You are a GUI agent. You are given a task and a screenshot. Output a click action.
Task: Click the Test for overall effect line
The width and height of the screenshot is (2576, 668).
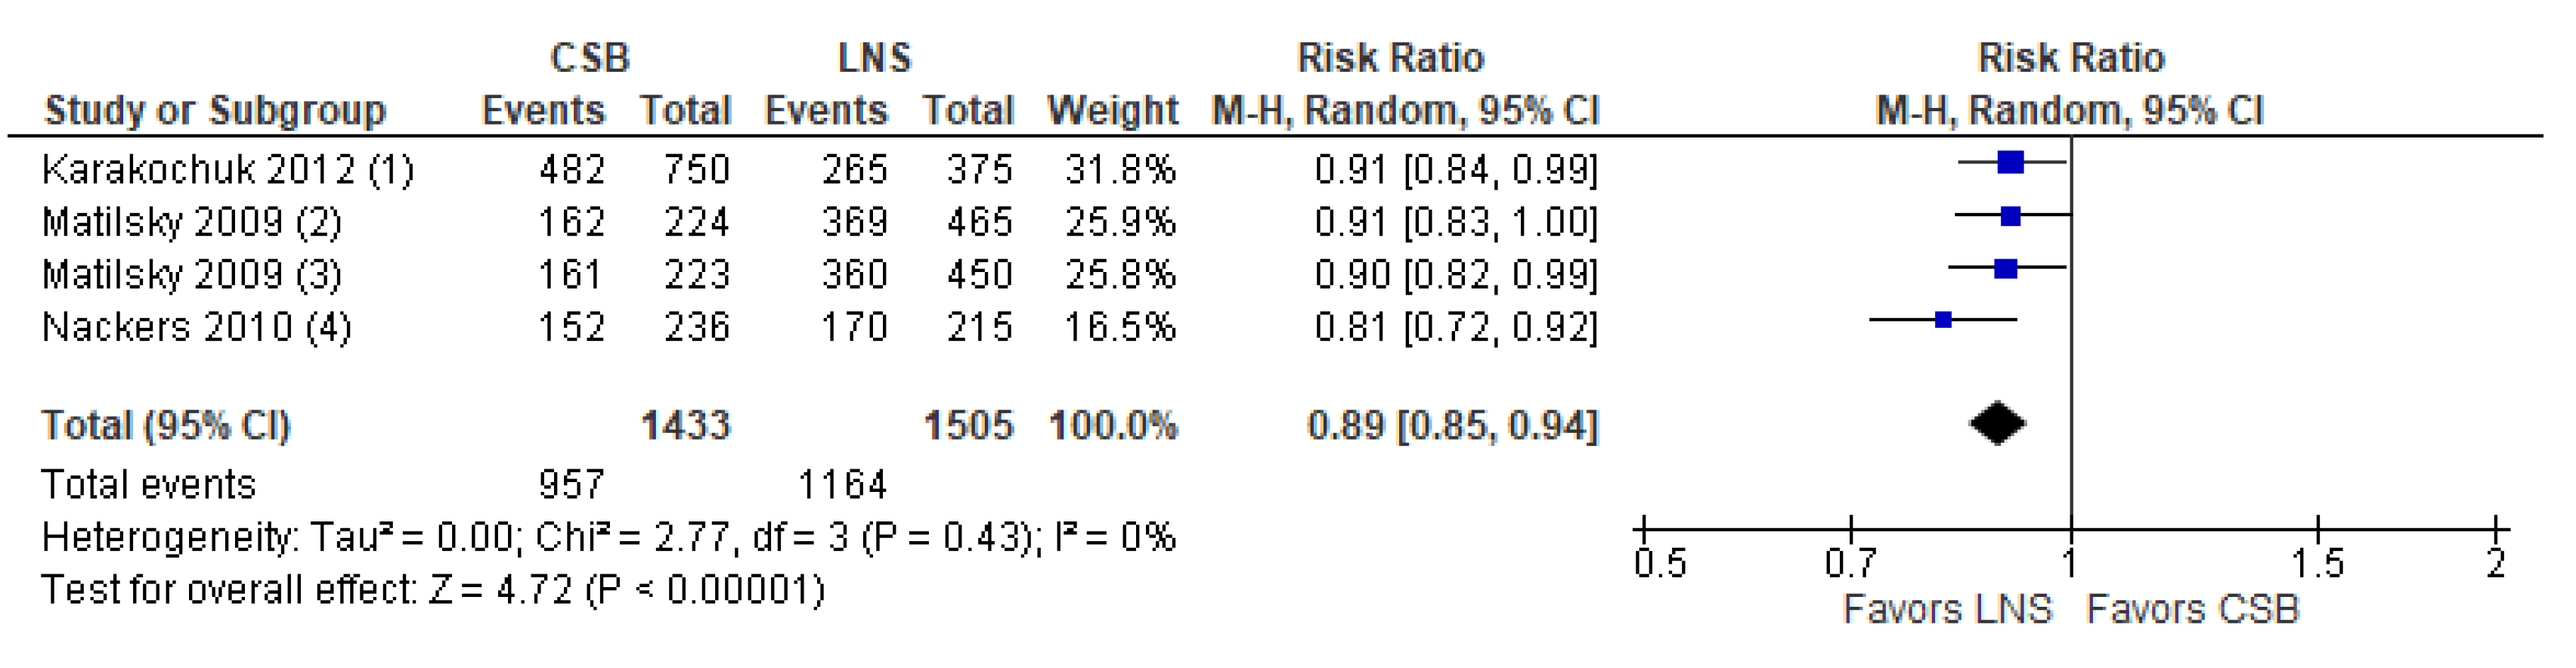pyautogui.click(x=432, y=590)
